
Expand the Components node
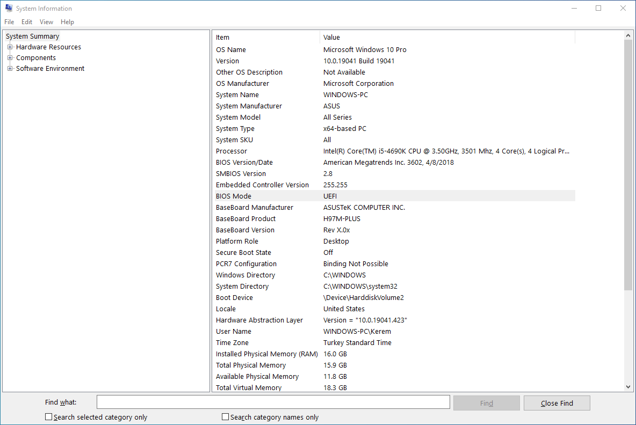pyautogui.click(x=10, y=57)
